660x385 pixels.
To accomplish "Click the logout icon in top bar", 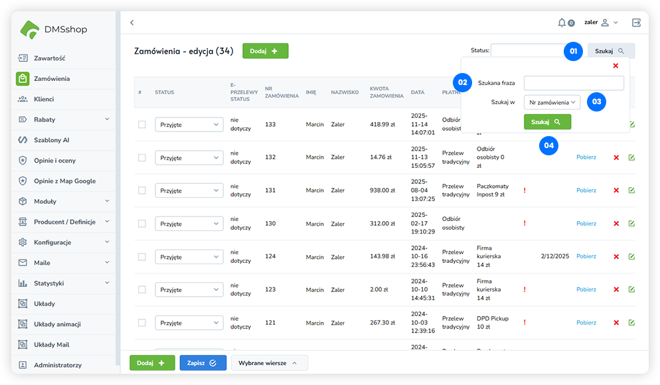I will point(636,23).
